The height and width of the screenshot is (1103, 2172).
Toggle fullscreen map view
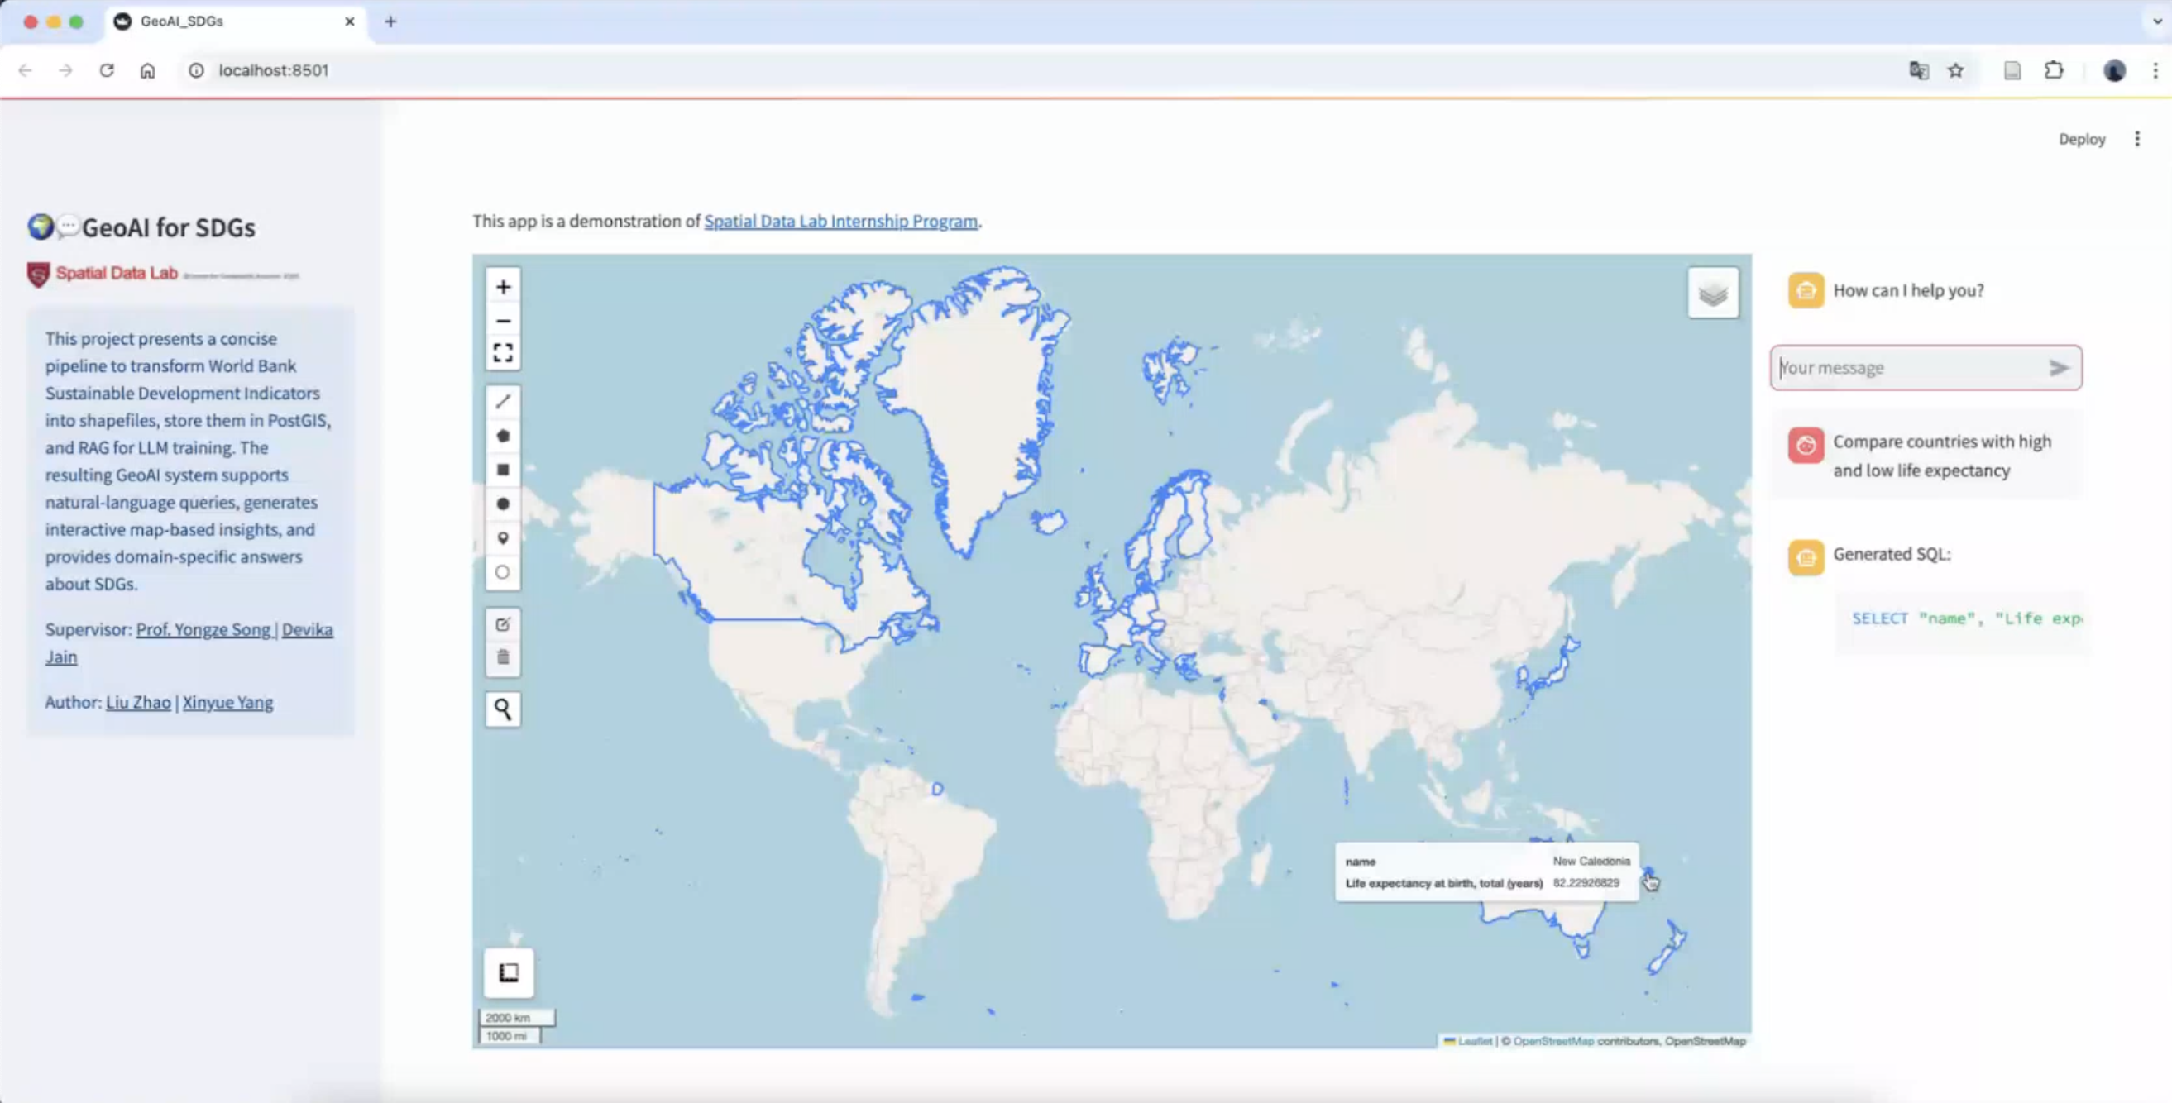tap(503, 353)
